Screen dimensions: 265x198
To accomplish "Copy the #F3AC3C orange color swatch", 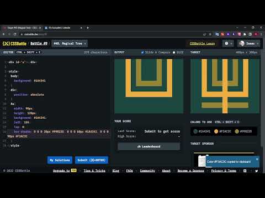I will (222, 131).
